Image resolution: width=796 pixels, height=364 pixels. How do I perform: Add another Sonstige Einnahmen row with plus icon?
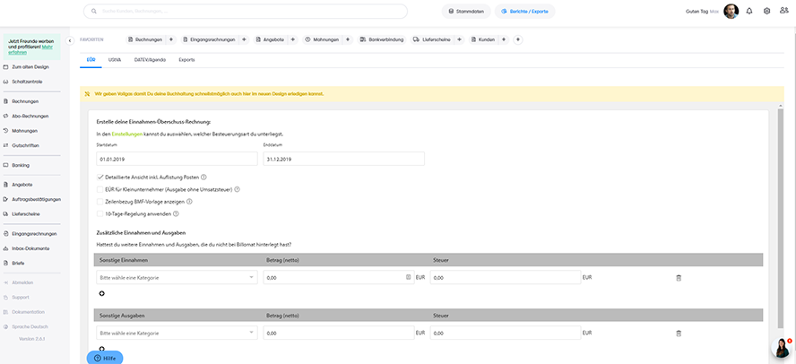tap(101, 293)
